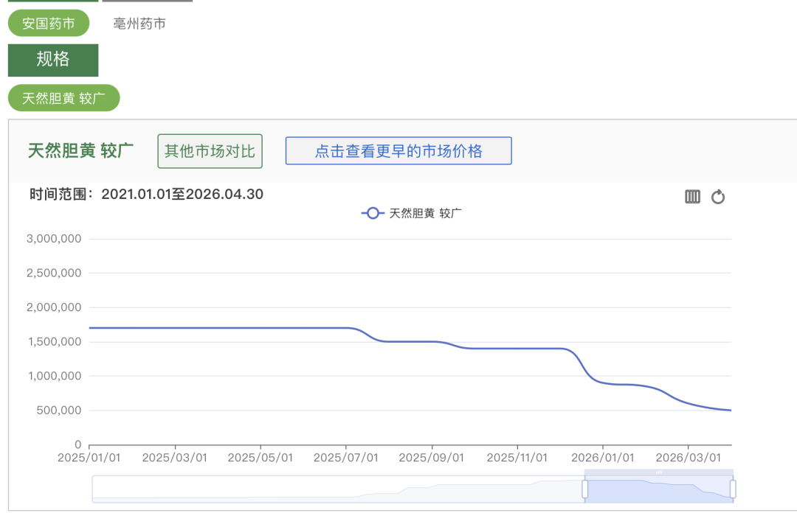Click the right handle of the zoom slider
Viewport: 797px width, 513px height.
tap(733, 489)
